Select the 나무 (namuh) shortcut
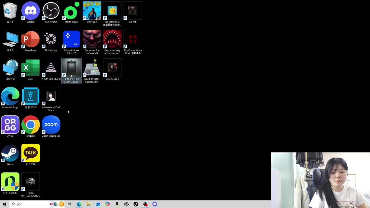370x208 pixels. click(x=10, y=184)
